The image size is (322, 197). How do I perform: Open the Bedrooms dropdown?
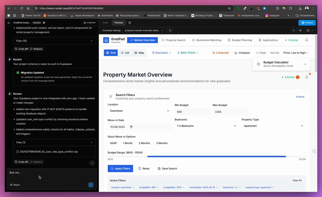[206, 126]
